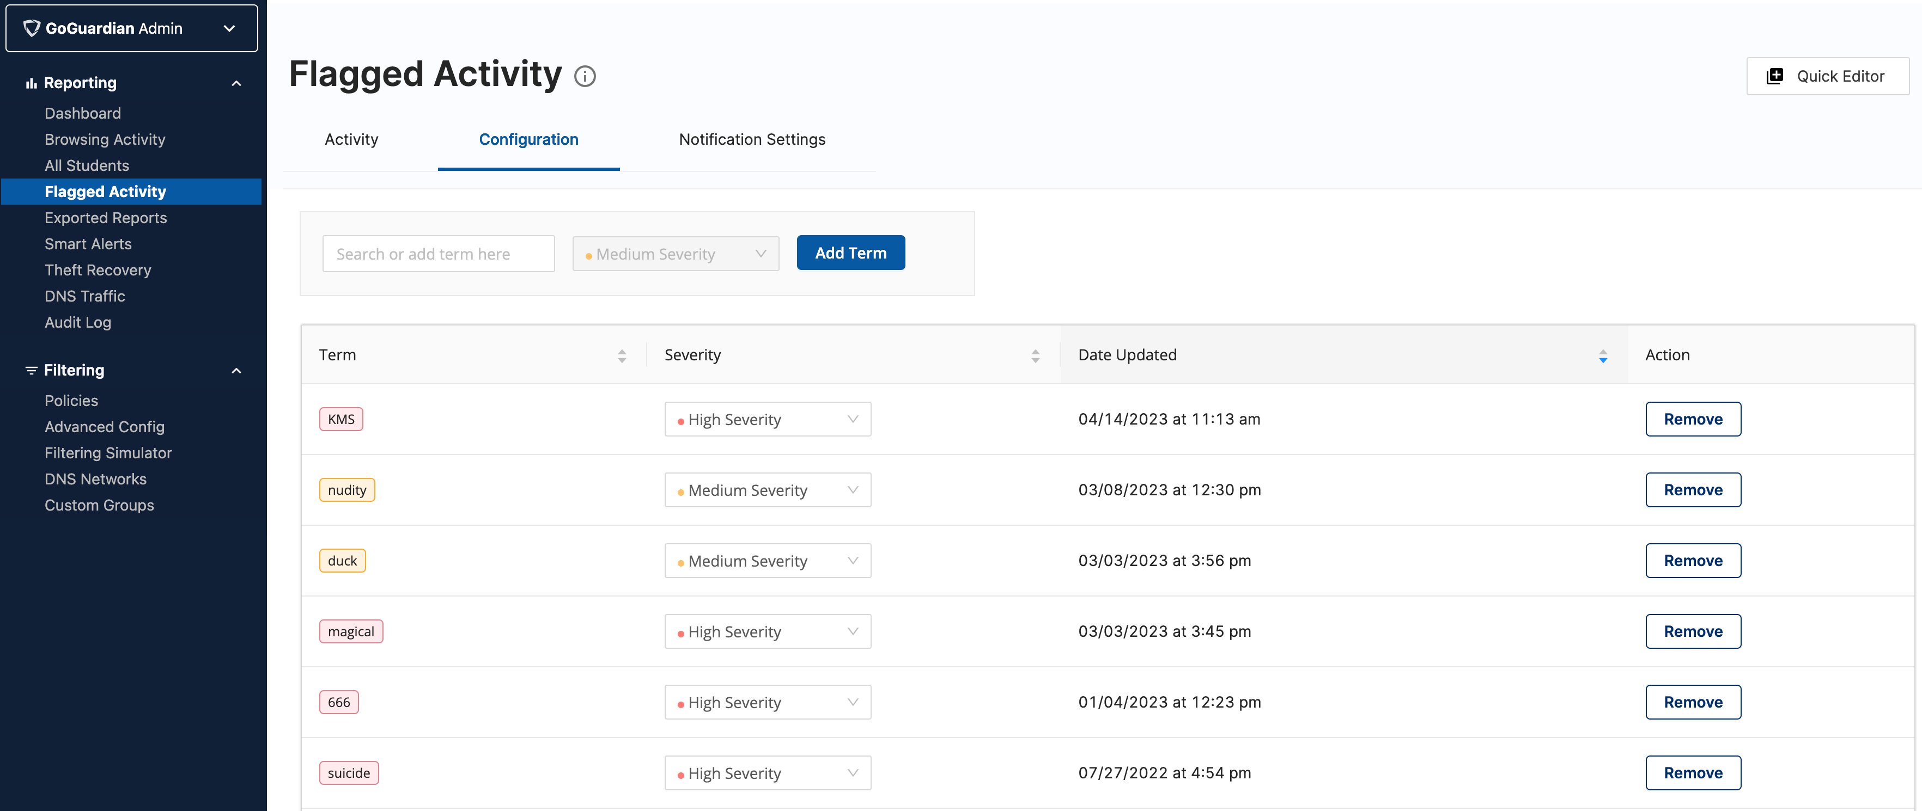Click the Add Term button
This screenshot has width=1922, height=811.
(850, 253)
